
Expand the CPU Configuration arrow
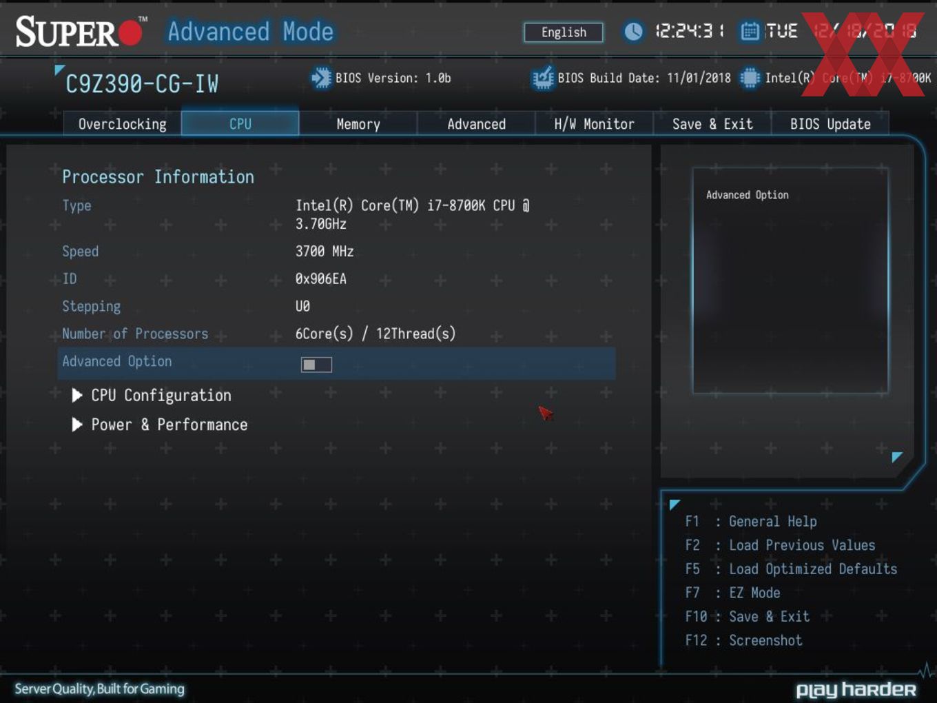(x=77, y=395)
